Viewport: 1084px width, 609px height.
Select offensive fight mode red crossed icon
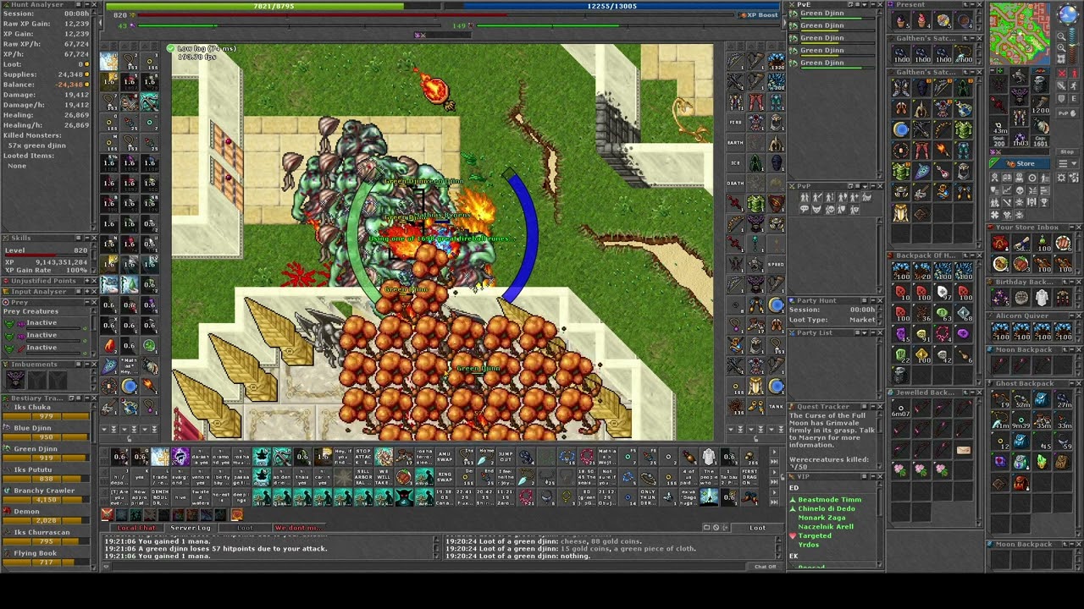1062,73
